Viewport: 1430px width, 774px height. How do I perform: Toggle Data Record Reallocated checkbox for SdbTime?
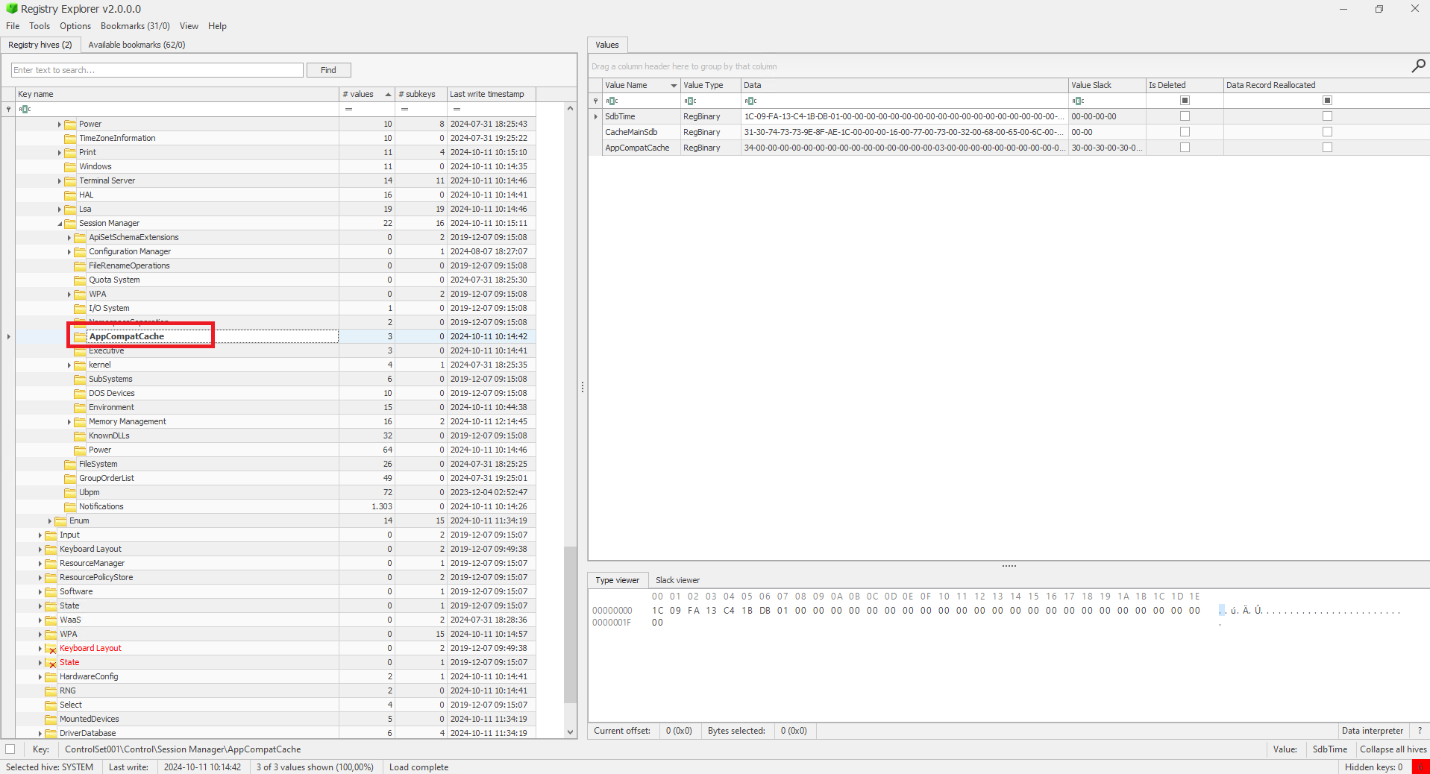[x=1327, y=116]
